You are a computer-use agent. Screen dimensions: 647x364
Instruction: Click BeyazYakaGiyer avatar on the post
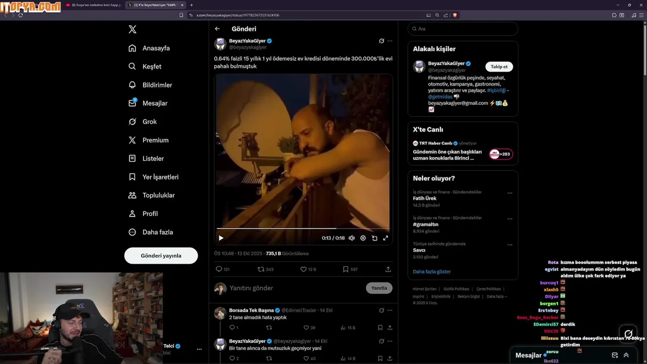click(x=220, y=44)
